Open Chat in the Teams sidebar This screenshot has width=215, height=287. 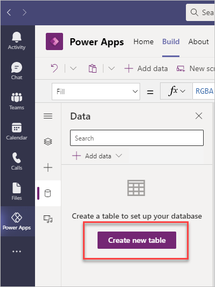coord(17,71)
